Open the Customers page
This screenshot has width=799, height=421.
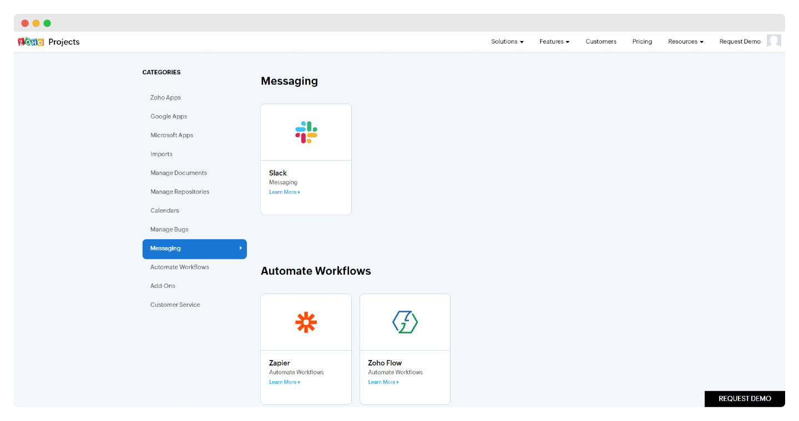601,42
